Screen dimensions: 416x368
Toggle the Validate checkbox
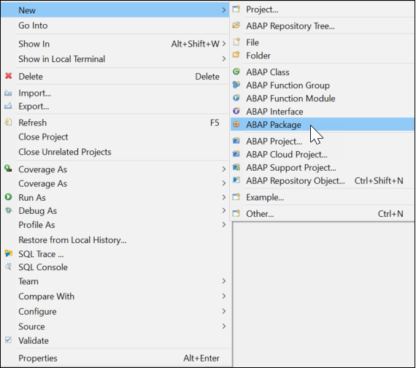coord(9,340)
